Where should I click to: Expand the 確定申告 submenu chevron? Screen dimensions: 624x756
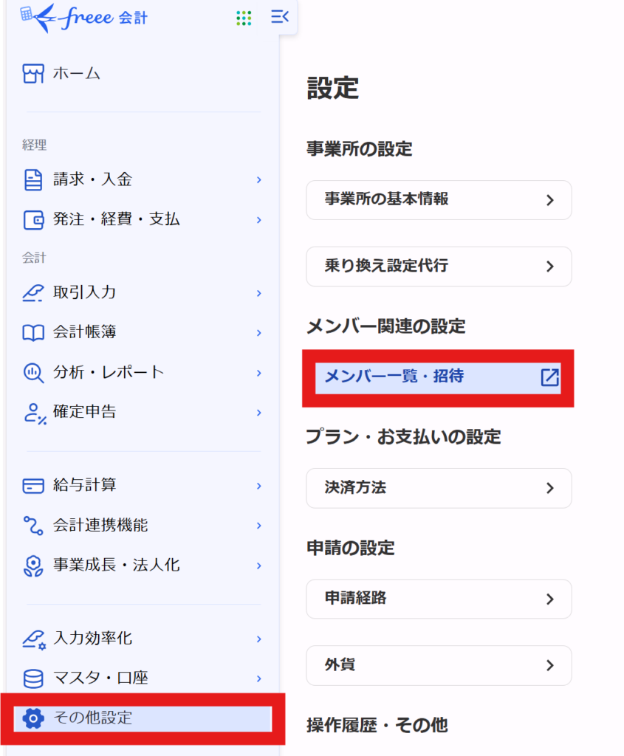click(258, 412)
